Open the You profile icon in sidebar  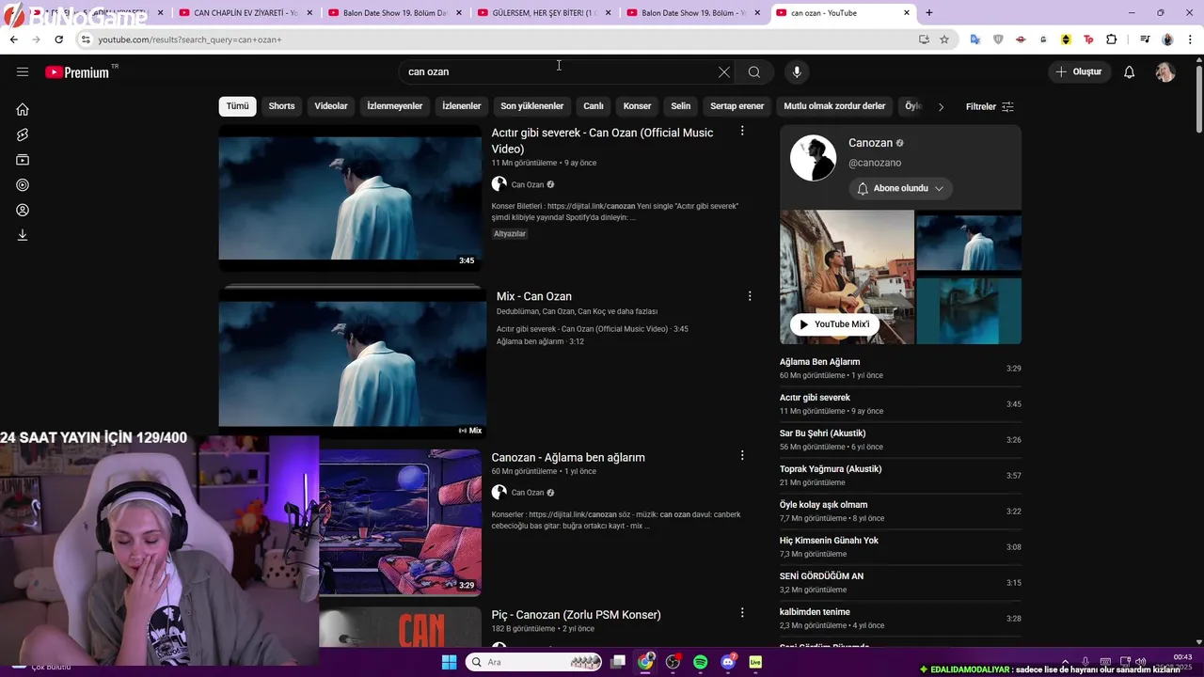click(23, 211)
